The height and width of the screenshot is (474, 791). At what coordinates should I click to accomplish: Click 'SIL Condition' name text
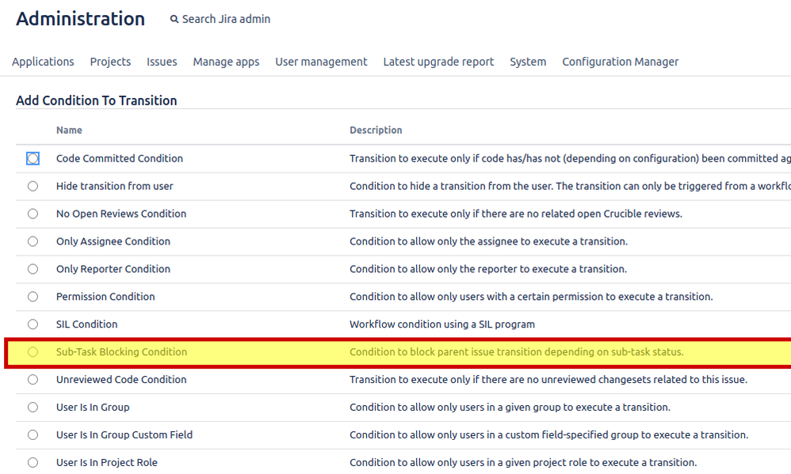[86, 324]
